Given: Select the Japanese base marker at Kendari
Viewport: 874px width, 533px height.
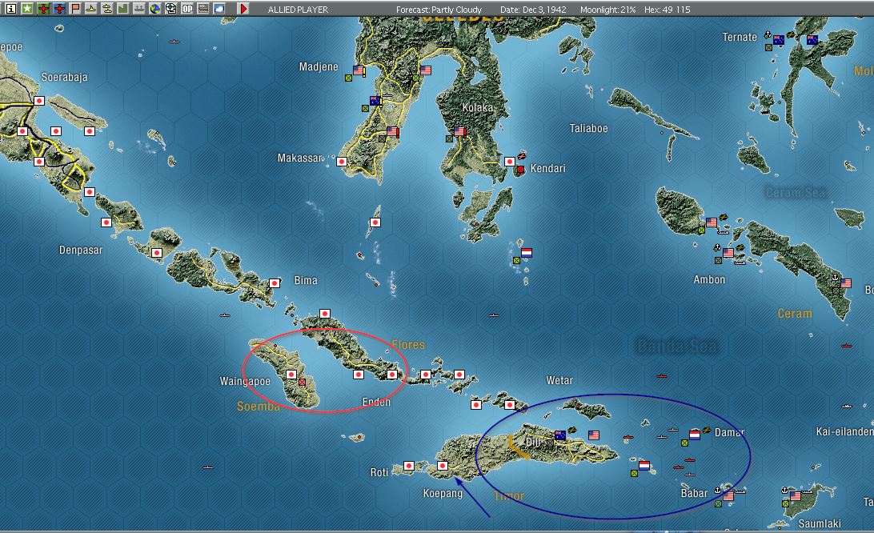Looking at the screenshot, I should 510,162.
